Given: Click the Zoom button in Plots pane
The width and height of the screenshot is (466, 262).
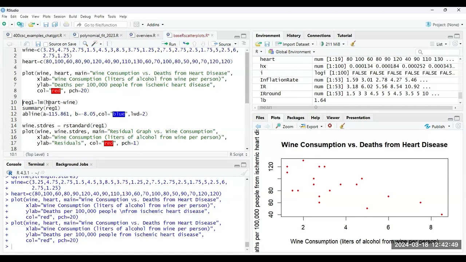Looking at the screenshot, I should 284,126.
